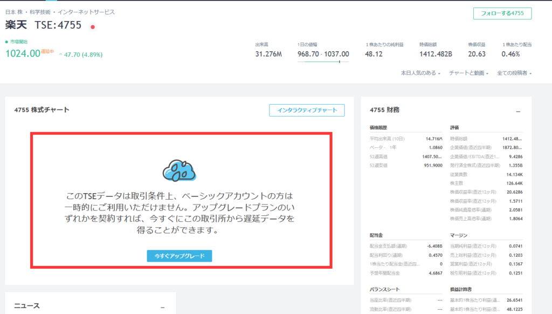
Task: Click the 評価 valuation section heading
Action: coord(454,127)
